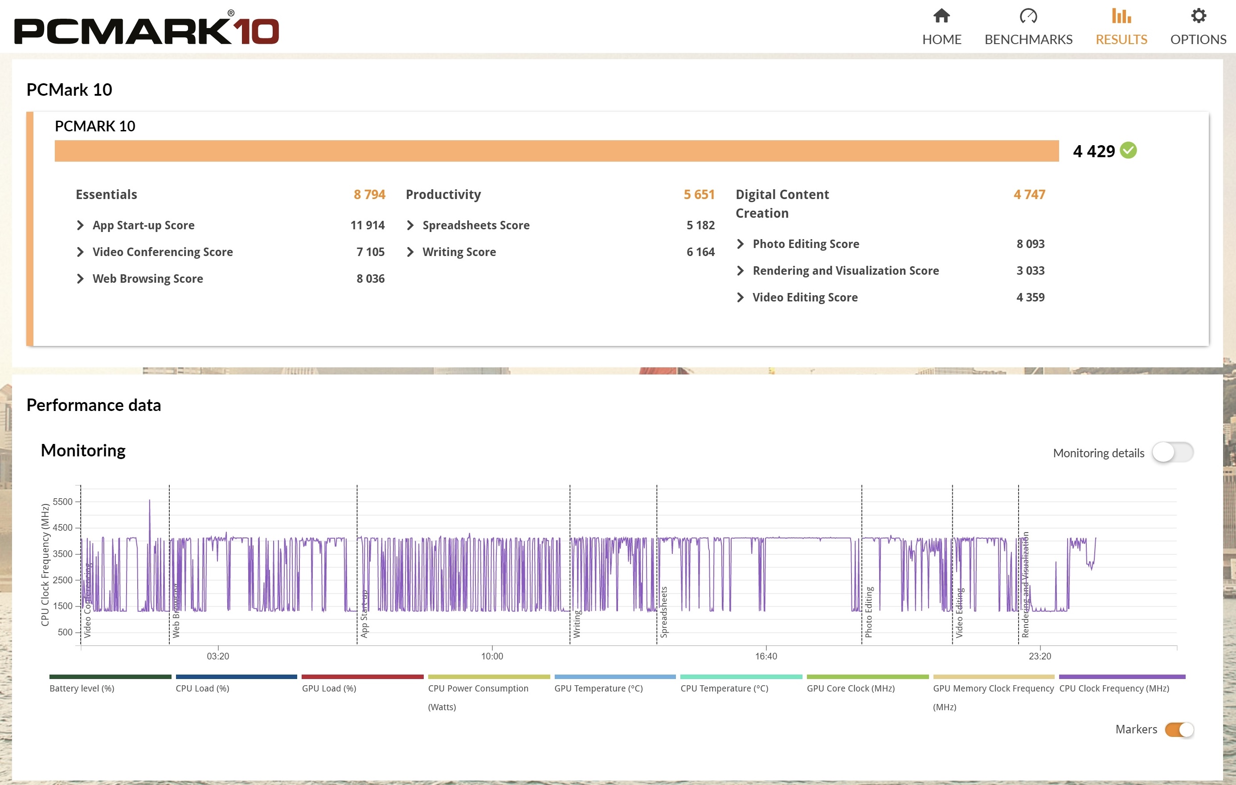This screenshot has width=1236, height=785.
Task: Expand the Video Conferencing Score chevron
Action: pos(80,252)
